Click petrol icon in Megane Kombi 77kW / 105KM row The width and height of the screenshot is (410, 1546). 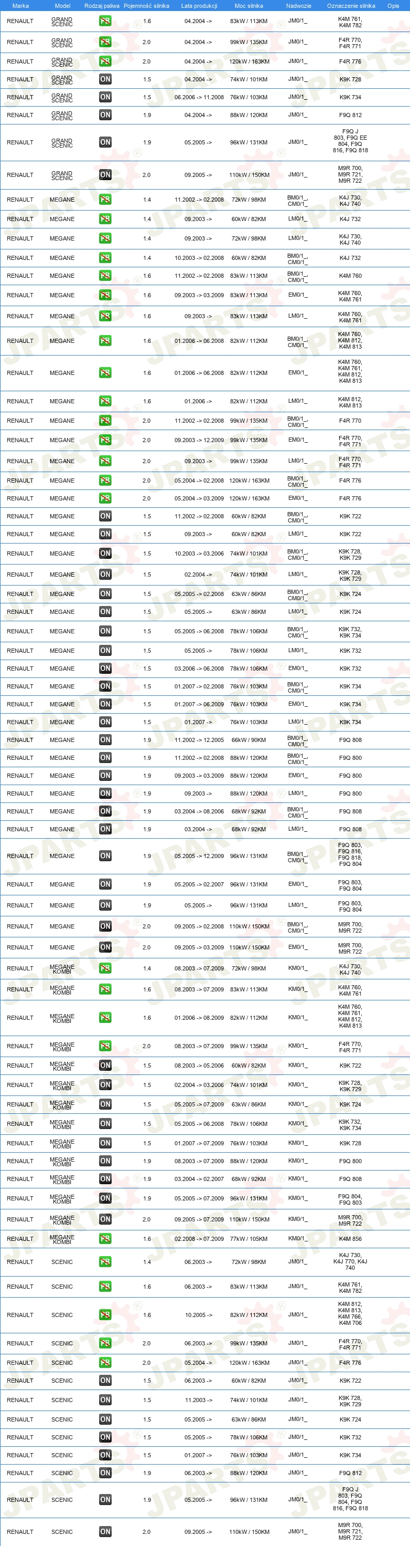105,1239
